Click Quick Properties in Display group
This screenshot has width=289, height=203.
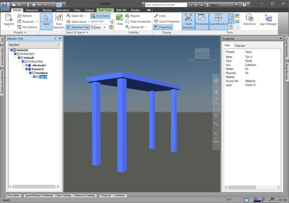point(167,22)
